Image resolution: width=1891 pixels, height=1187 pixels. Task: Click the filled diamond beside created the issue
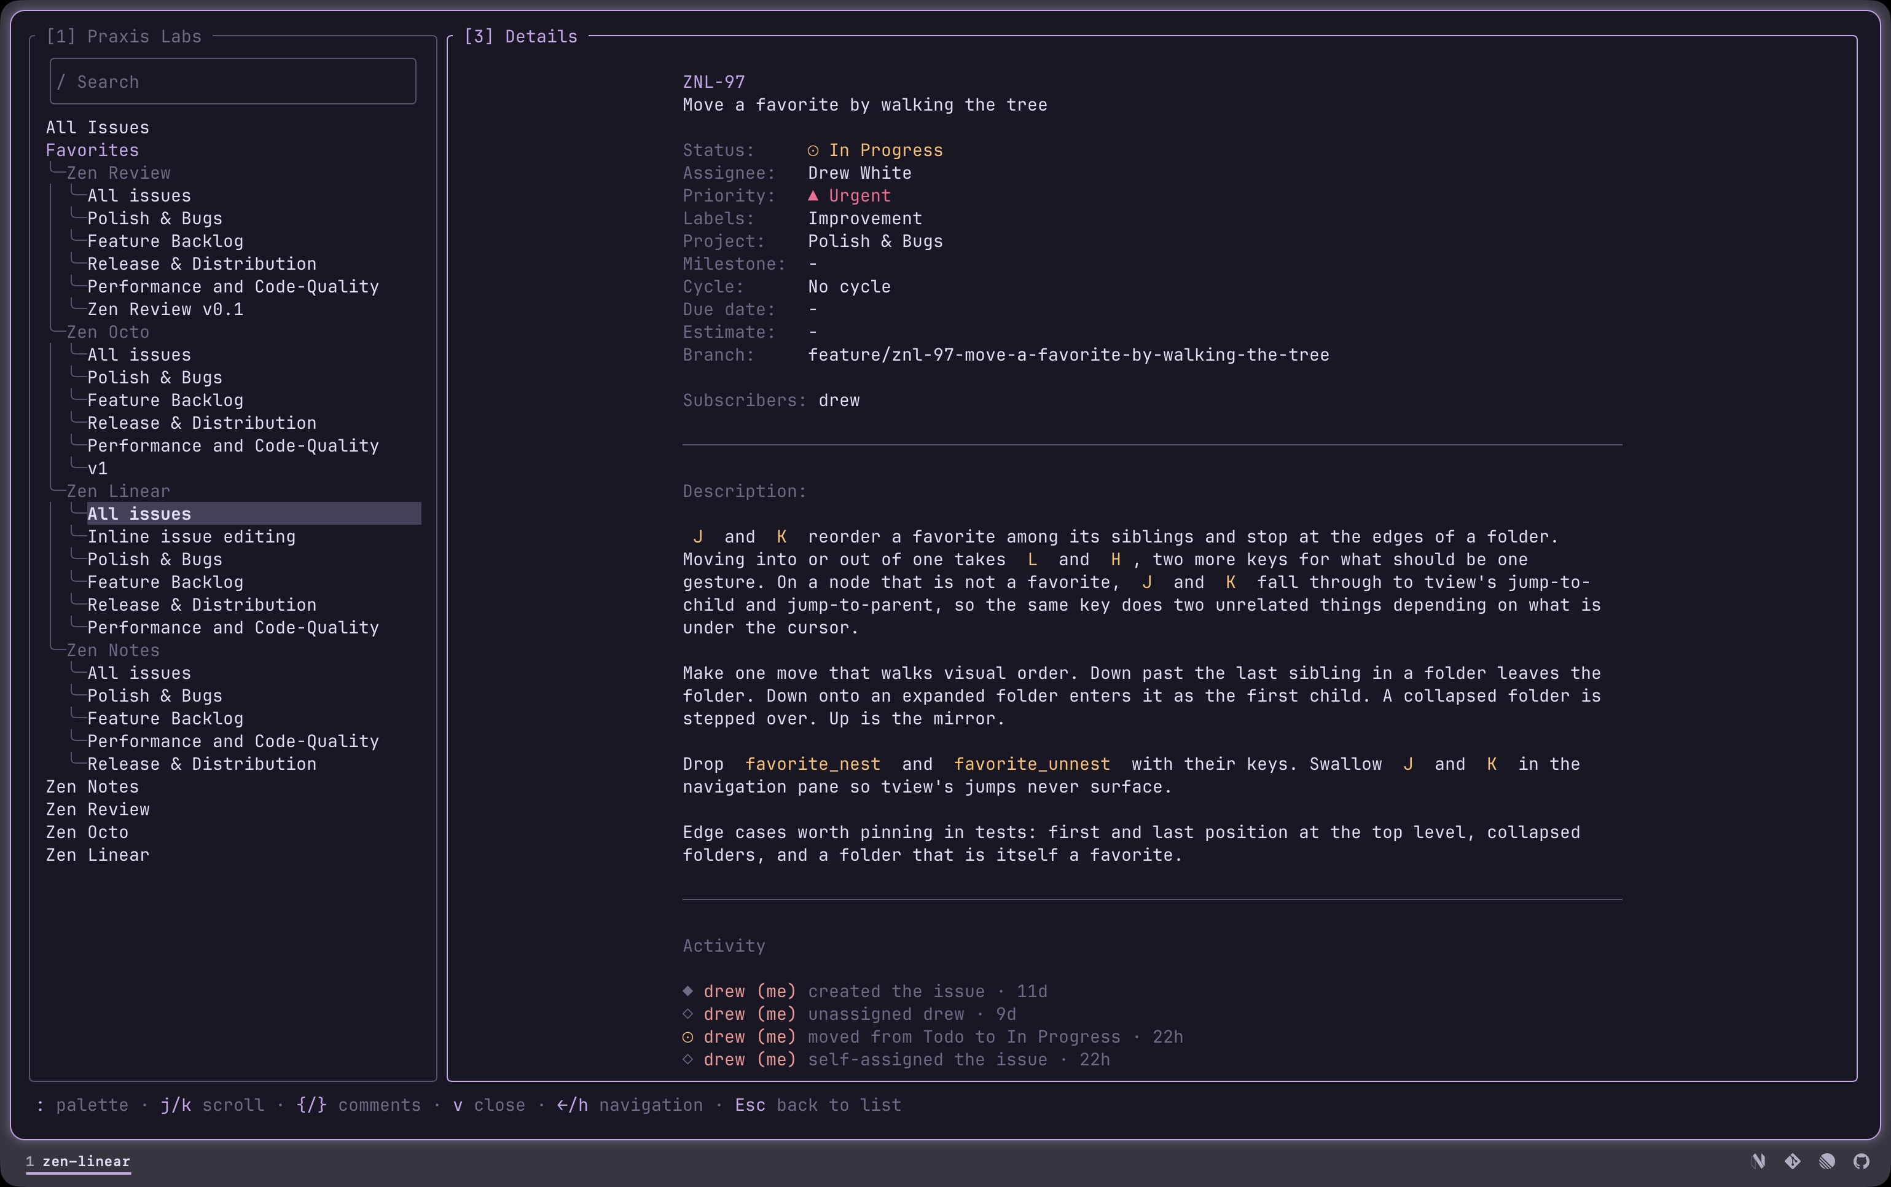pyautogui.click(x=687, y=991)
